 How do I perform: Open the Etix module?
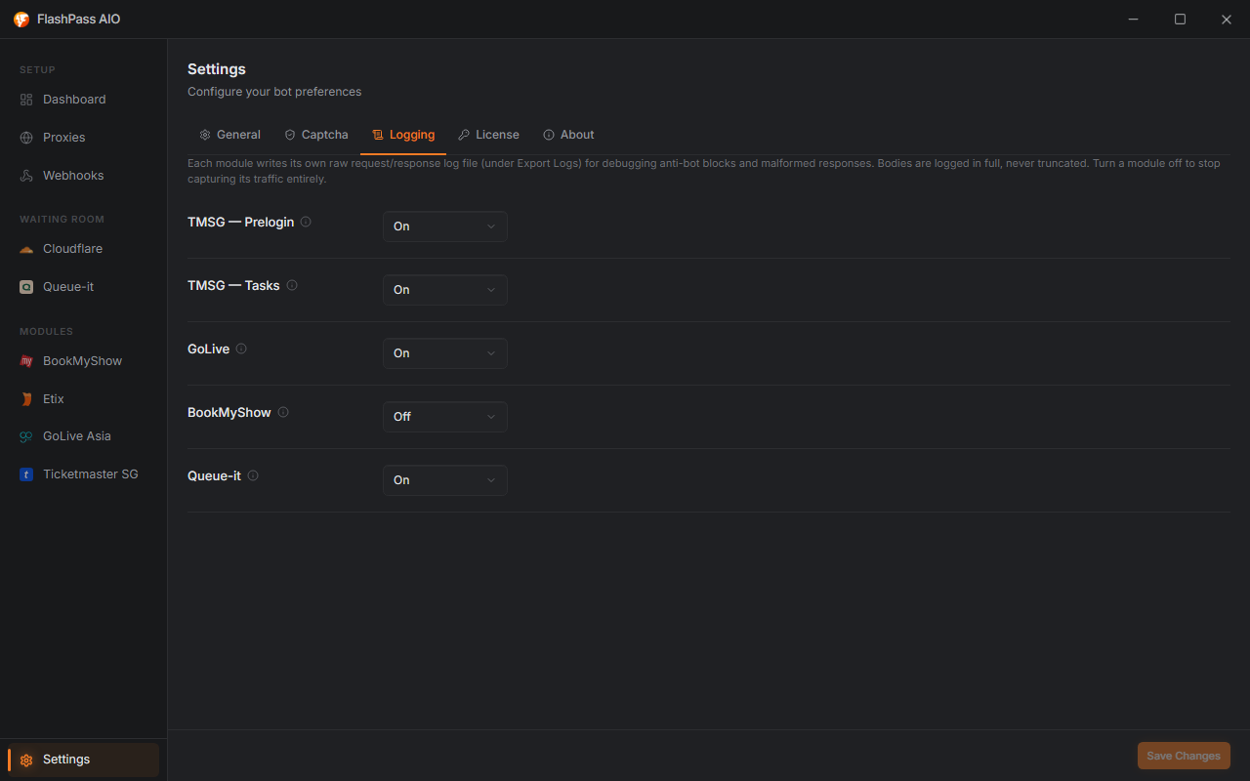click(83, 399)
